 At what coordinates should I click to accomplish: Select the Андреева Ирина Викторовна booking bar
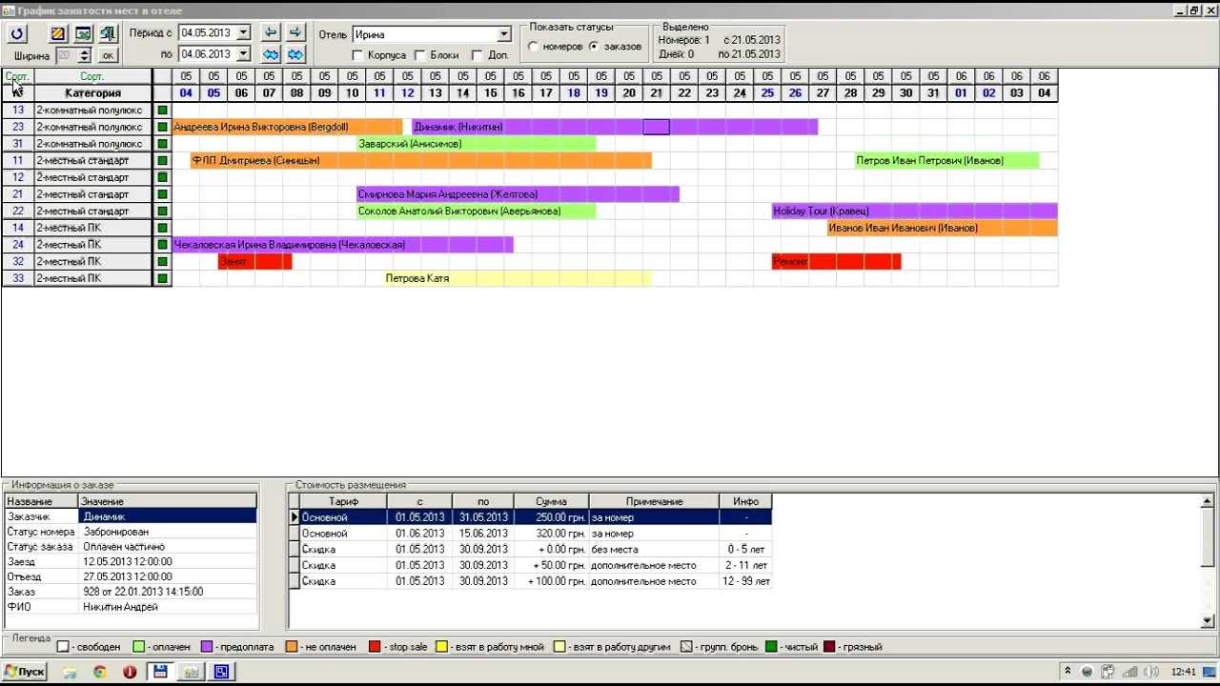(288, 127)
